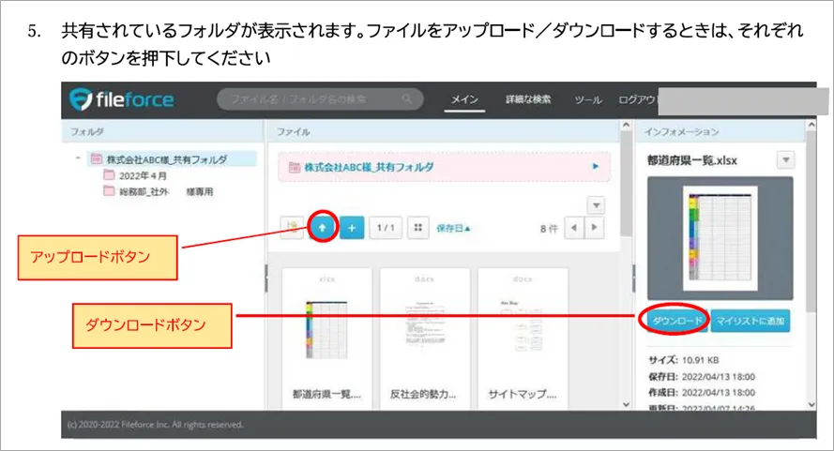Image resolution: width=834 pixels, height=451 pixels.
Task: Click the Fileforce logo
Action: pyautogui.click(x=122, y=99)
